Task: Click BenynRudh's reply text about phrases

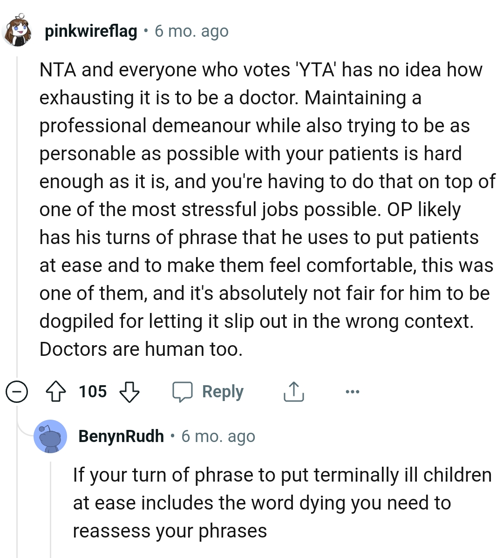Action: (279, 503)
